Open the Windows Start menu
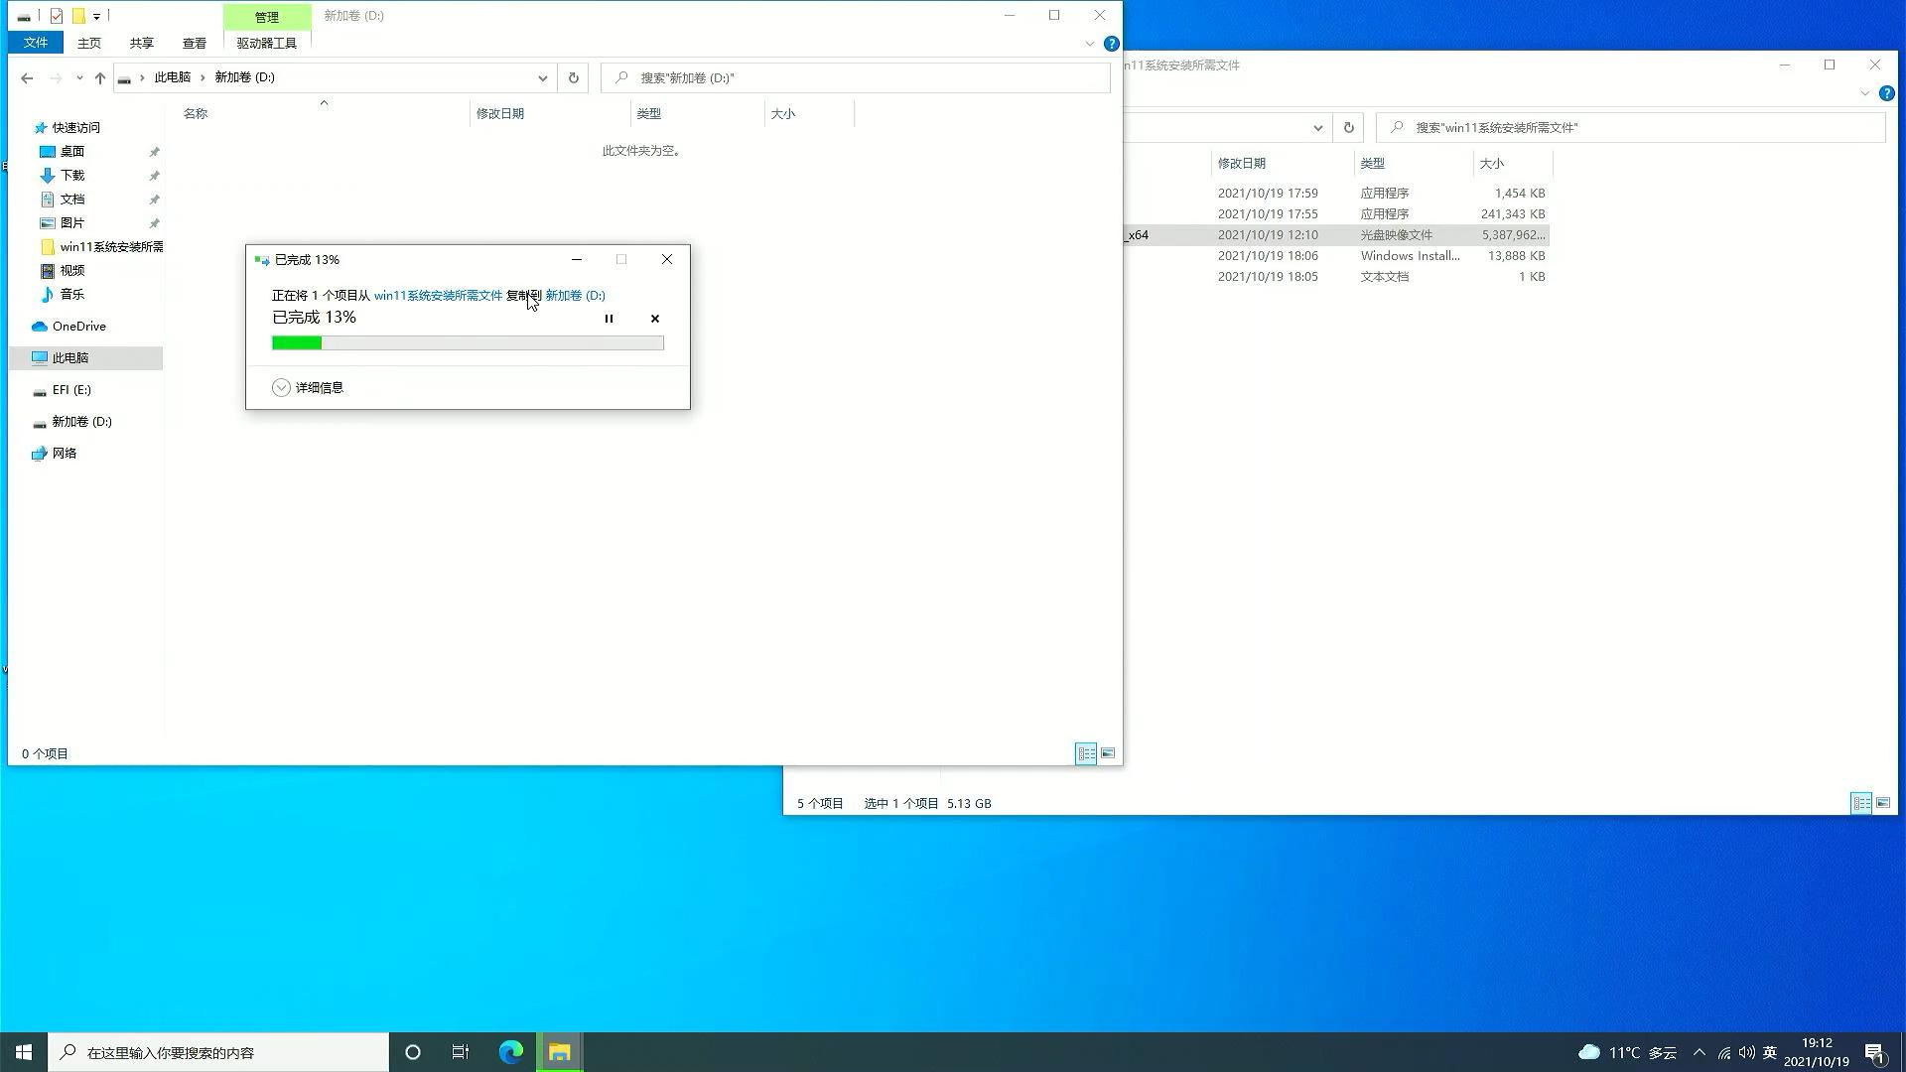Image resolution: width=1906 pixels, height=1072 pixels. [x=22, y=1051]
